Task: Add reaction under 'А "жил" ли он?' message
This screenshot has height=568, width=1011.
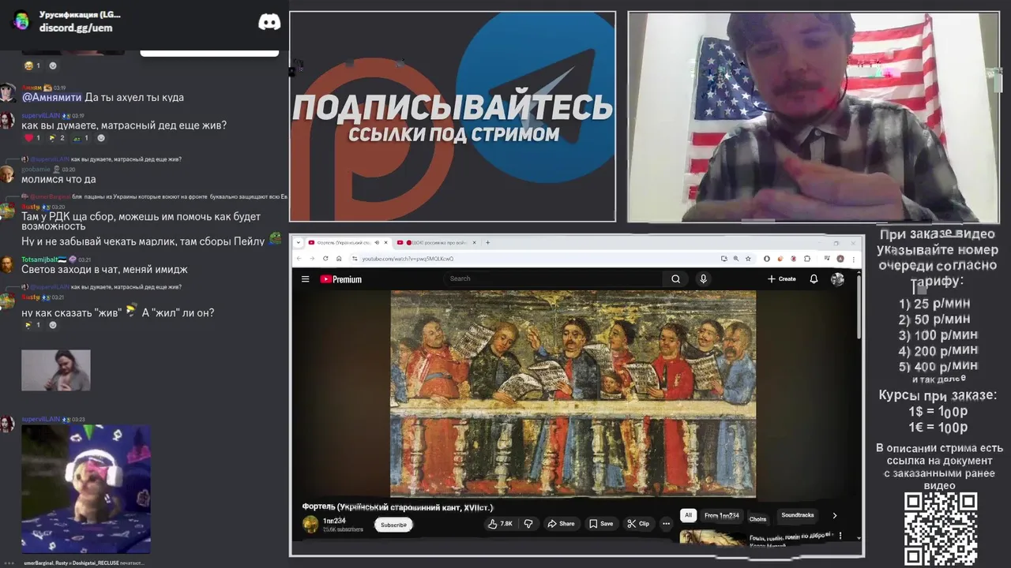Action: (x=53, y=325)
